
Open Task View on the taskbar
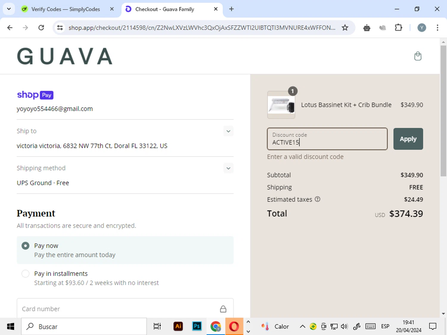tap(157, 326)
